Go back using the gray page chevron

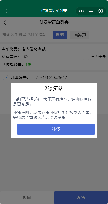point(5,23)
